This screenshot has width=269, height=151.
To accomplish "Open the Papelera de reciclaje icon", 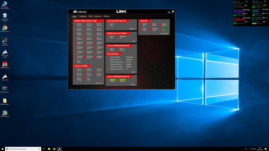I will click(5, 17).
